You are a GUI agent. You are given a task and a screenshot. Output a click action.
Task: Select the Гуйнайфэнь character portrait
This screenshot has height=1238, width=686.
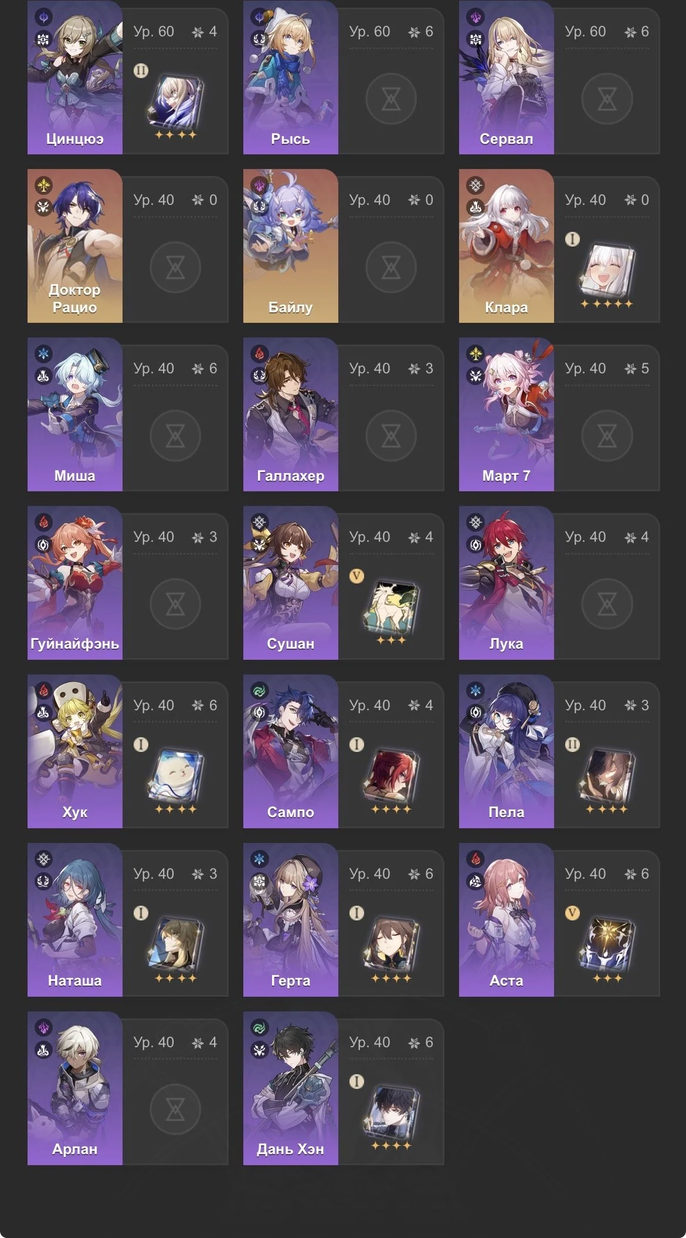tap(75, 583)
